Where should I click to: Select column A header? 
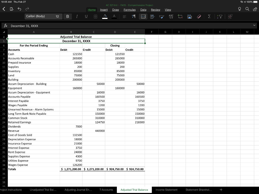(x=34, y=32)
